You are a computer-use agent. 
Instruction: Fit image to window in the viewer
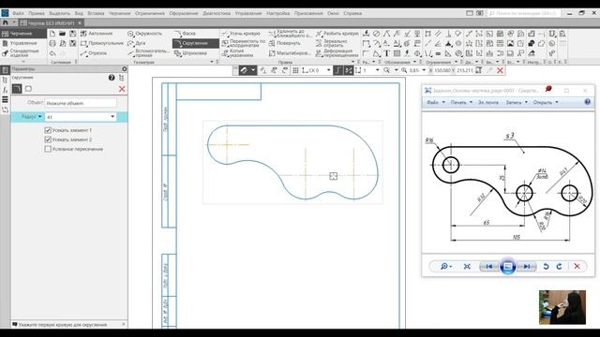(467, 266)
